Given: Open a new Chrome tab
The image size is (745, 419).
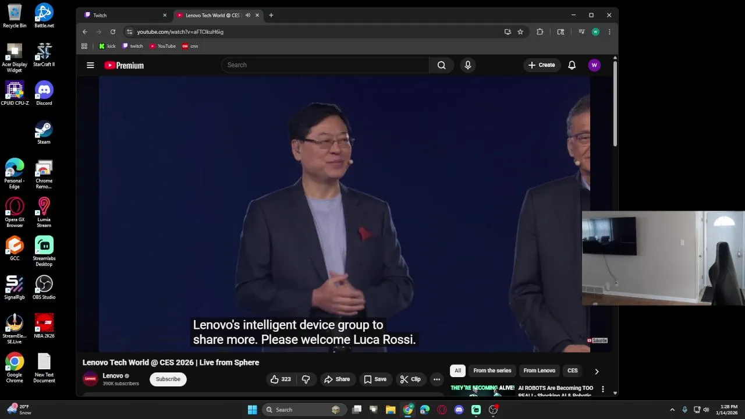Looking at the screenshot, I should [x=271, y=15].
